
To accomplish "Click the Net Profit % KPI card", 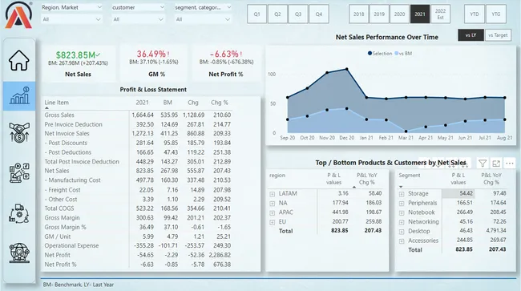I will [x=226, y=63].
